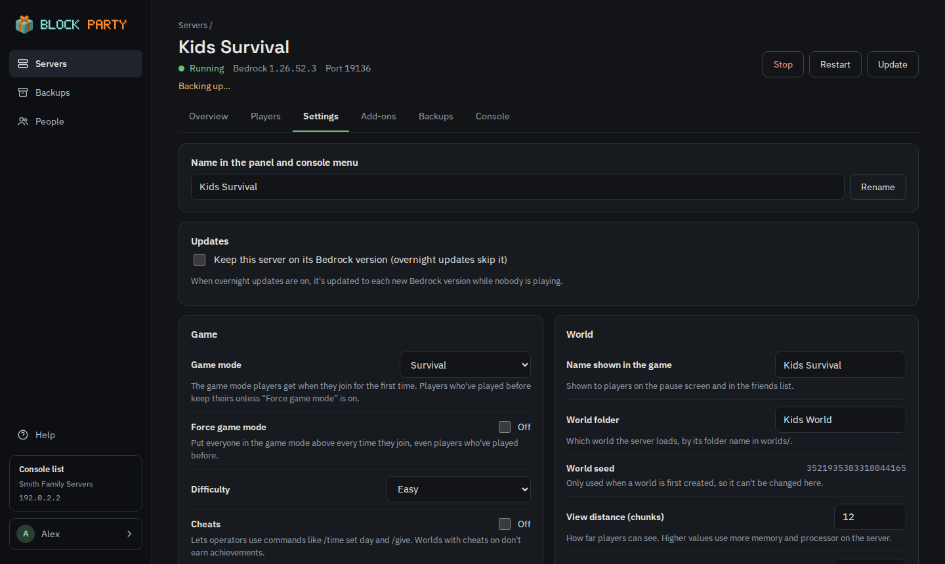The image size is (945, 564).
Task: Click the Block Party gift box logo
Action: click(x=24, y=24)
